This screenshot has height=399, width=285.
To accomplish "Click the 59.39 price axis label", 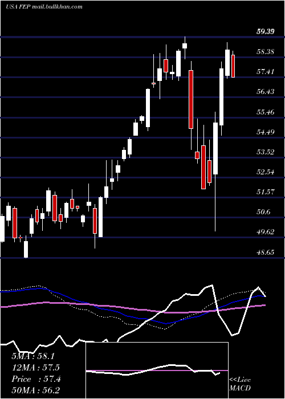I will pos(265,32).
